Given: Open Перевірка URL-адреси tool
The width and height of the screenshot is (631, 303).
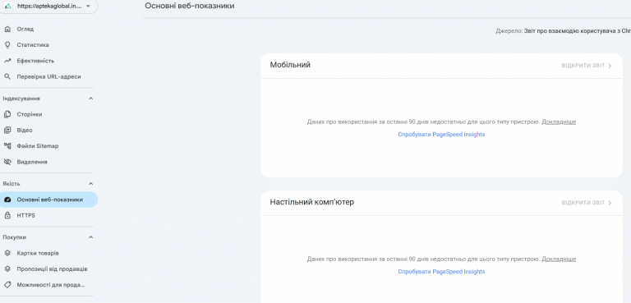Looking at the screenshot, I should (x=48, y=76).
